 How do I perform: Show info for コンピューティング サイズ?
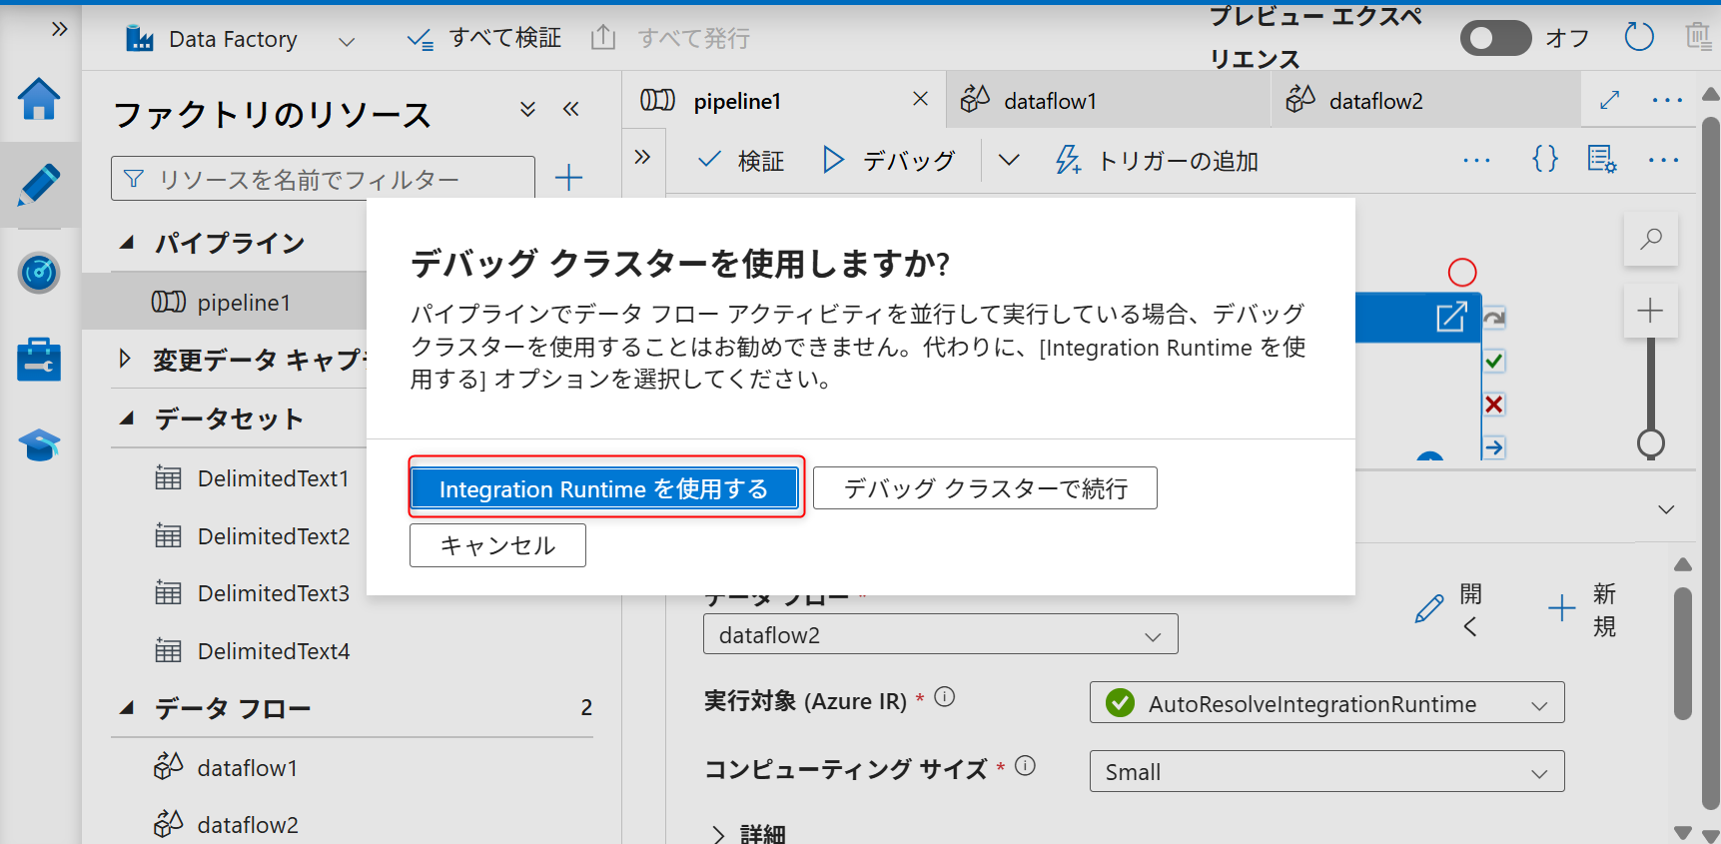[x=1025, y=766]
